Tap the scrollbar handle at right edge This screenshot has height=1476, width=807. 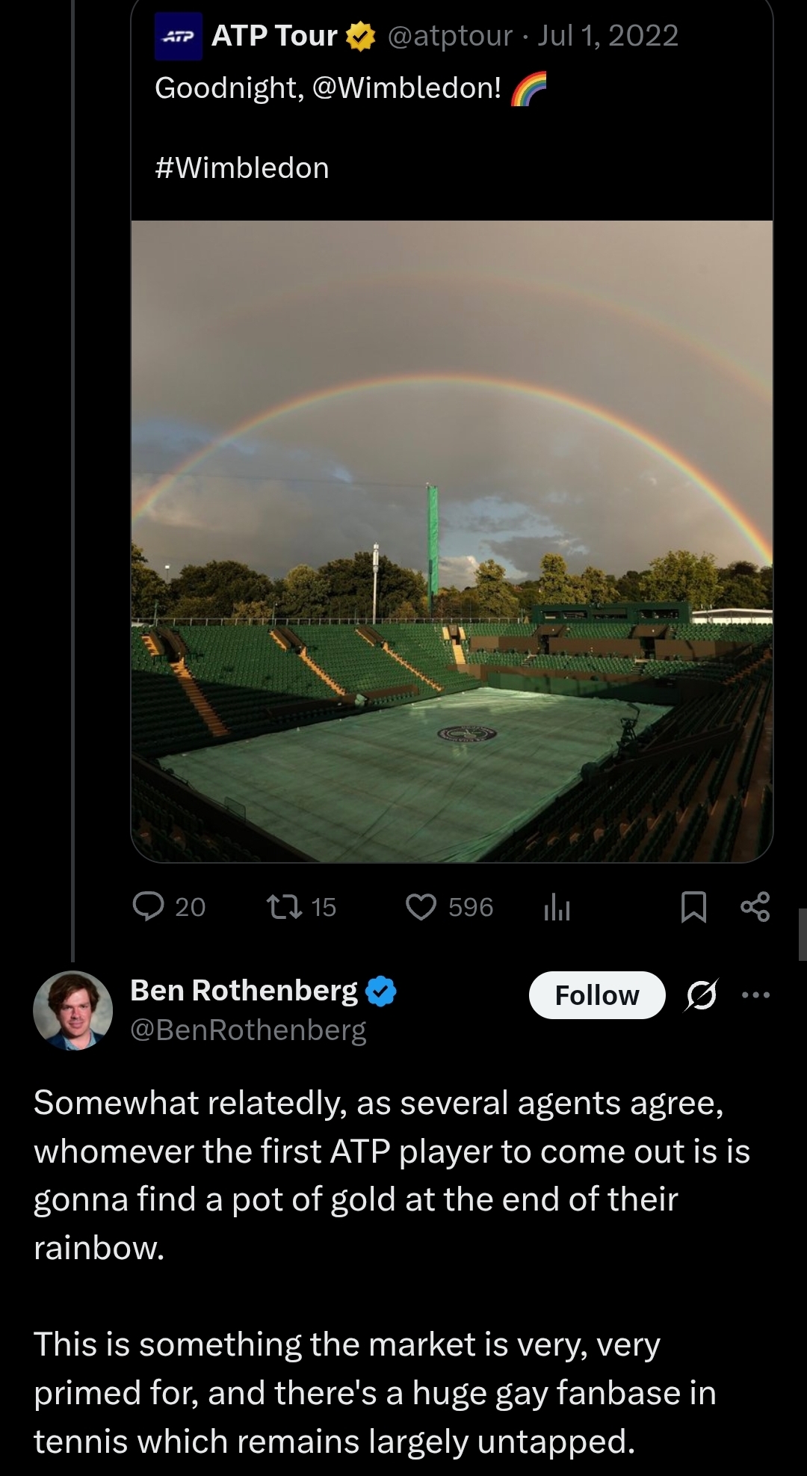click(x=803, y=934)
